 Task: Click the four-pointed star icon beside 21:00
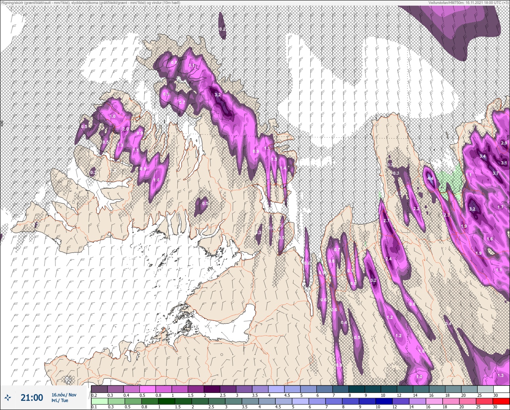click(x=8, y=397)
